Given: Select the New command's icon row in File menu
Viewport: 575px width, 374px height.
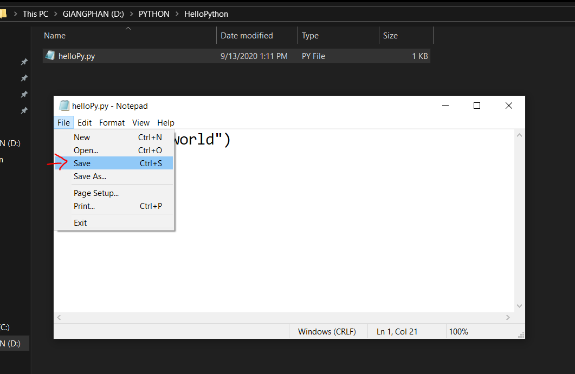Looking at the screenshot, I should [x=64, y=137].
